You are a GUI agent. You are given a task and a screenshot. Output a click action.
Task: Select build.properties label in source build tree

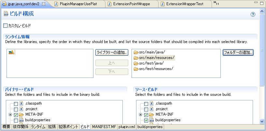(x=168, y=120)
